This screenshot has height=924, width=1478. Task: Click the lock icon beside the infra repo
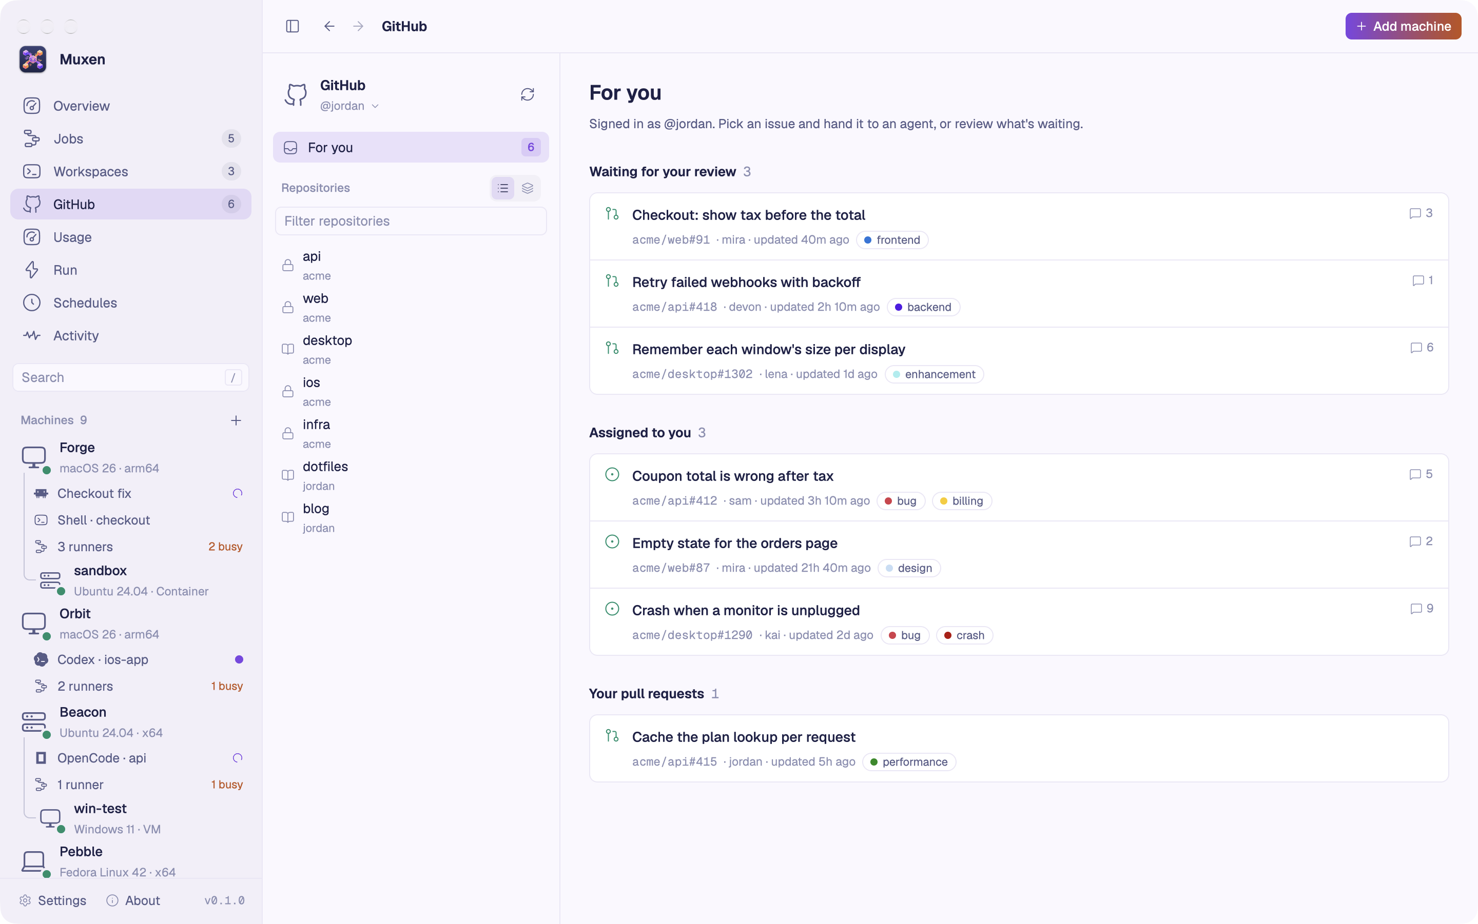point(287,433)
